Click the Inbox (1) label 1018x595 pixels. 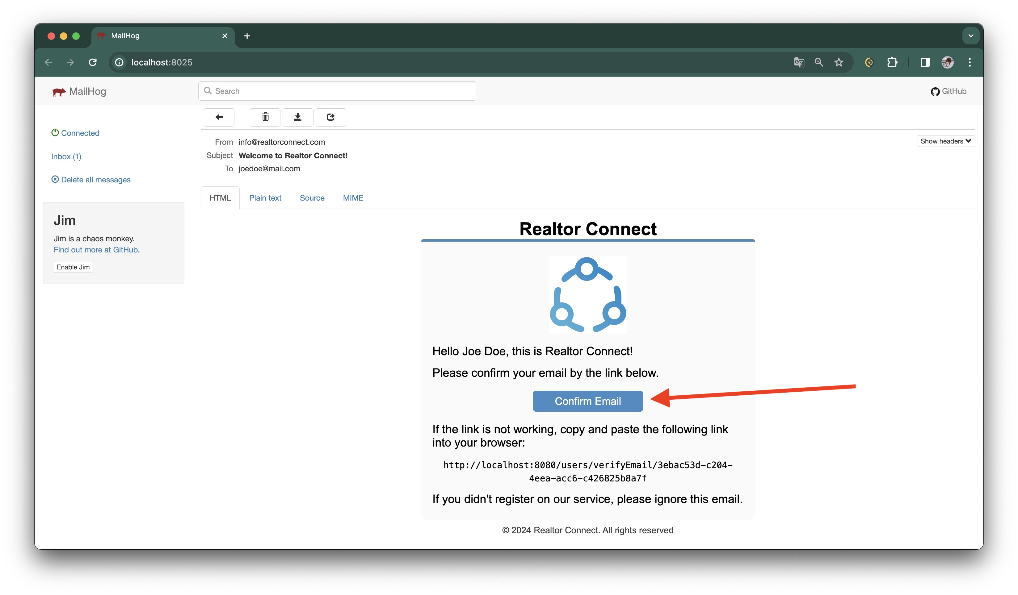66,156
